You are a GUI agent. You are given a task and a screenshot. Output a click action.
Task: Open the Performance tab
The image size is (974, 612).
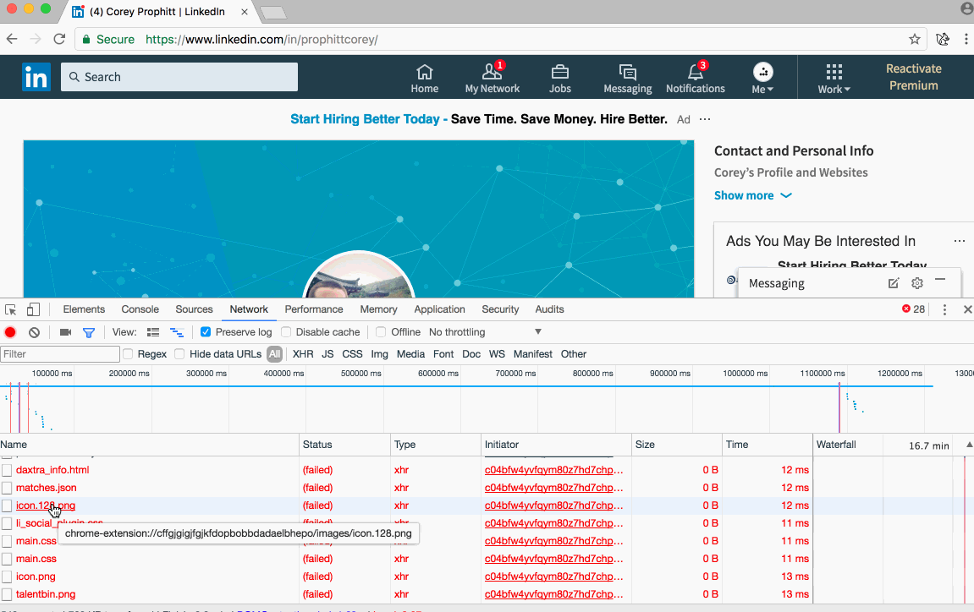(314, 309)
